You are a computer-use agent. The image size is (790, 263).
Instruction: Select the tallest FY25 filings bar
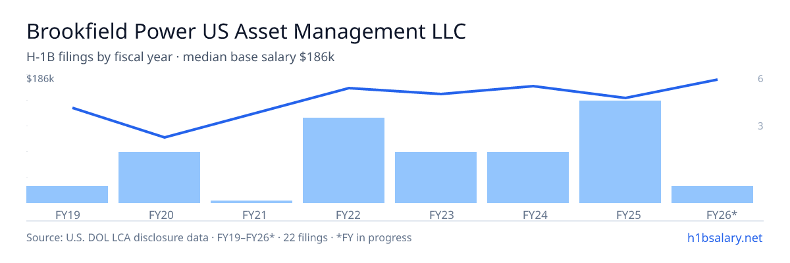620,152
